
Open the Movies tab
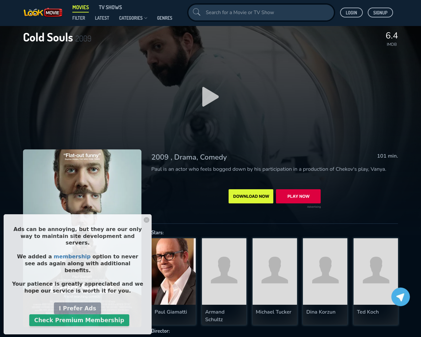pos(81,7)
